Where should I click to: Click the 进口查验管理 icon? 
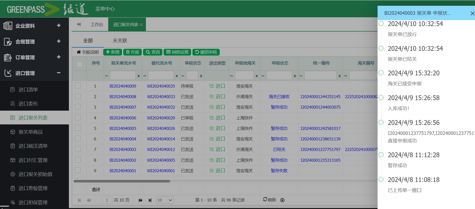point(13,188)
